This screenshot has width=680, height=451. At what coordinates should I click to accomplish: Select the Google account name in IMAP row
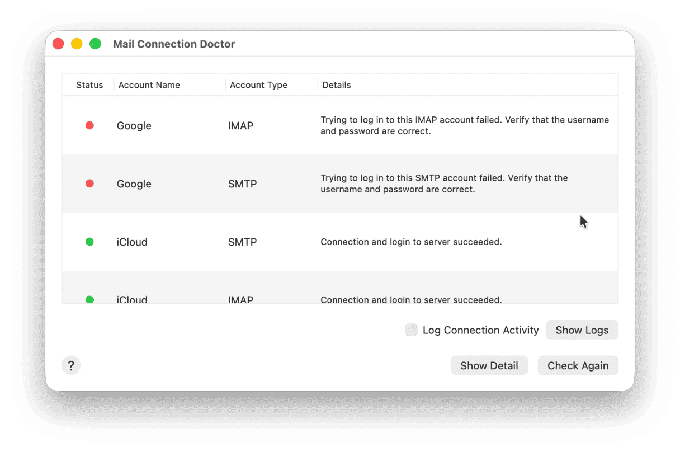(x=134, y=126)
